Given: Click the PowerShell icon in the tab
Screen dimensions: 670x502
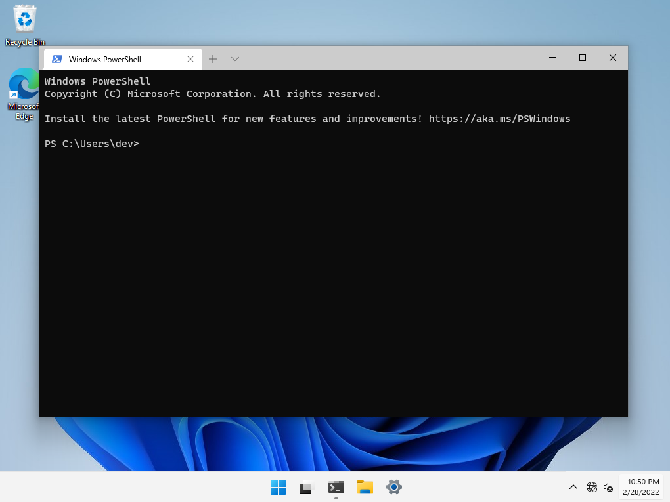Looking at the screenshot, I should coord(57,59).
